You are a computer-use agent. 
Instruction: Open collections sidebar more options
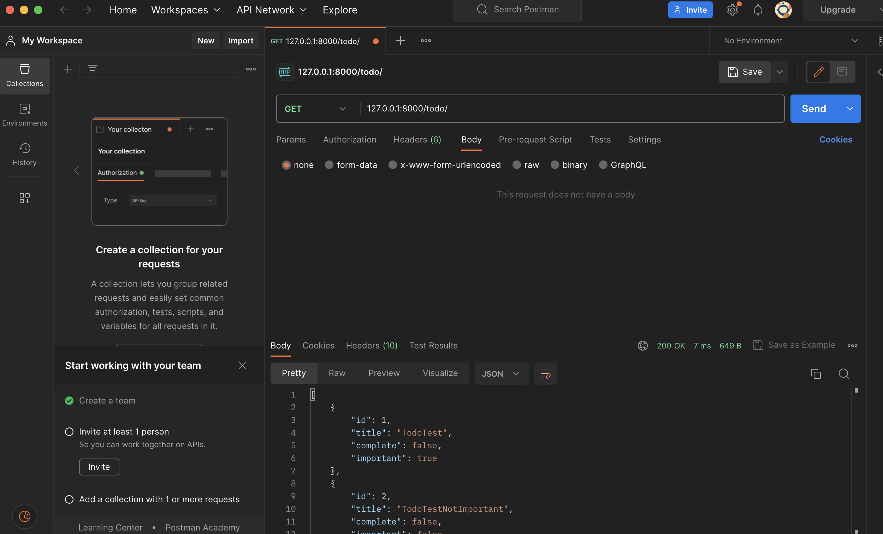(x=250, y=69)
